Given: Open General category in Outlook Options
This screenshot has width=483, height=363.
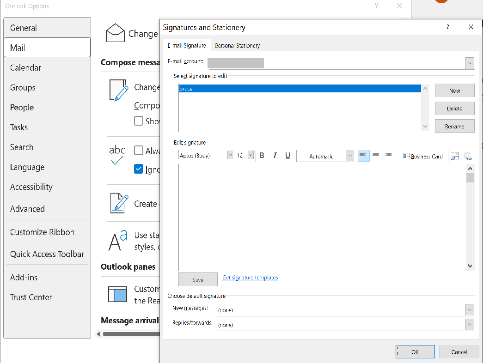Looking at the screenshot, I should (47, 28).
